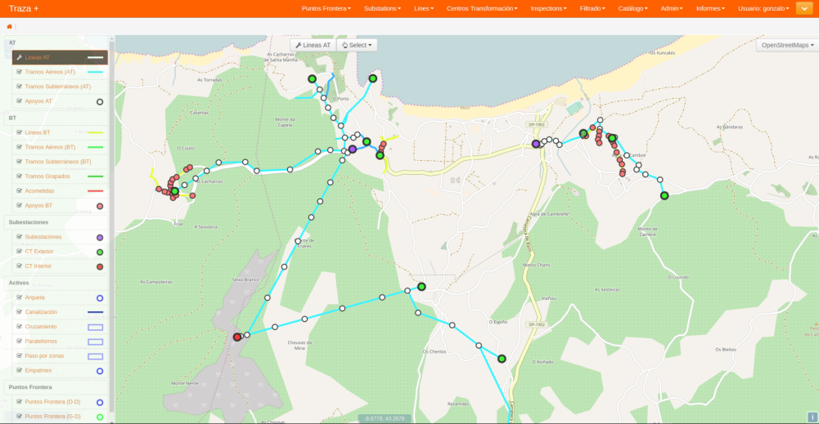This screenshot has height=424, width=819.
Task: Select the purple substation marker below O Porto
Action: [x=353, y=150]
